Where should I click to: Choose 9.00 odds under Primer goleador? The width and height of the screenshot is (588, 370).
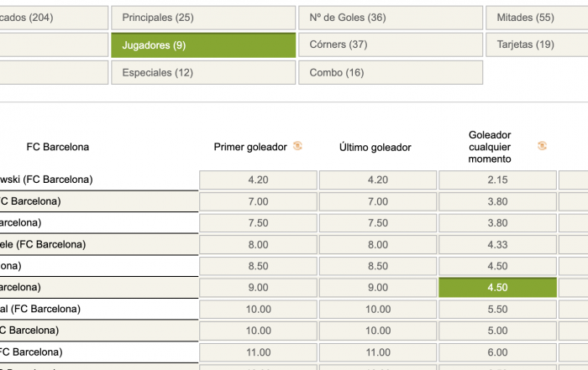[x=258, y=288]
